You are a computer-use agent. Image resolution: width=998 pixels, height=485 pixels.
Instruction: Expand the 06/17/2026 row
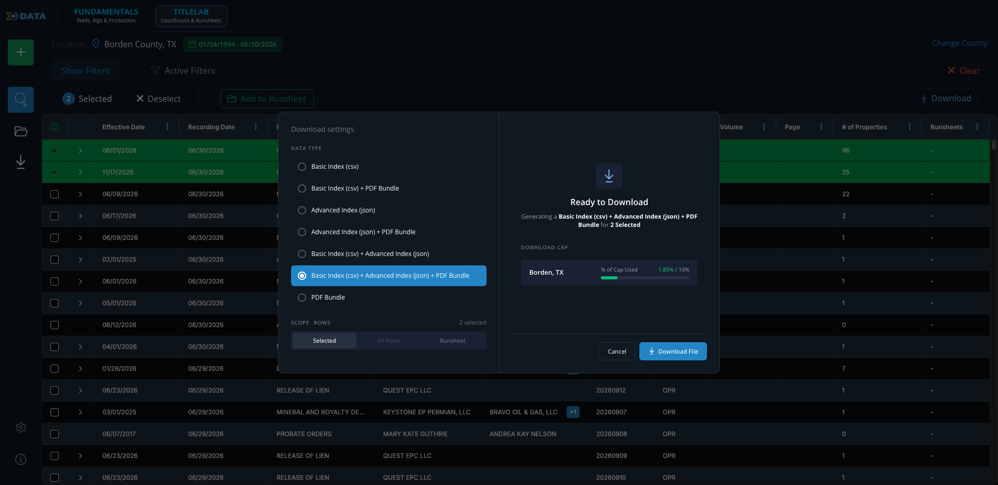pos(81,216)
